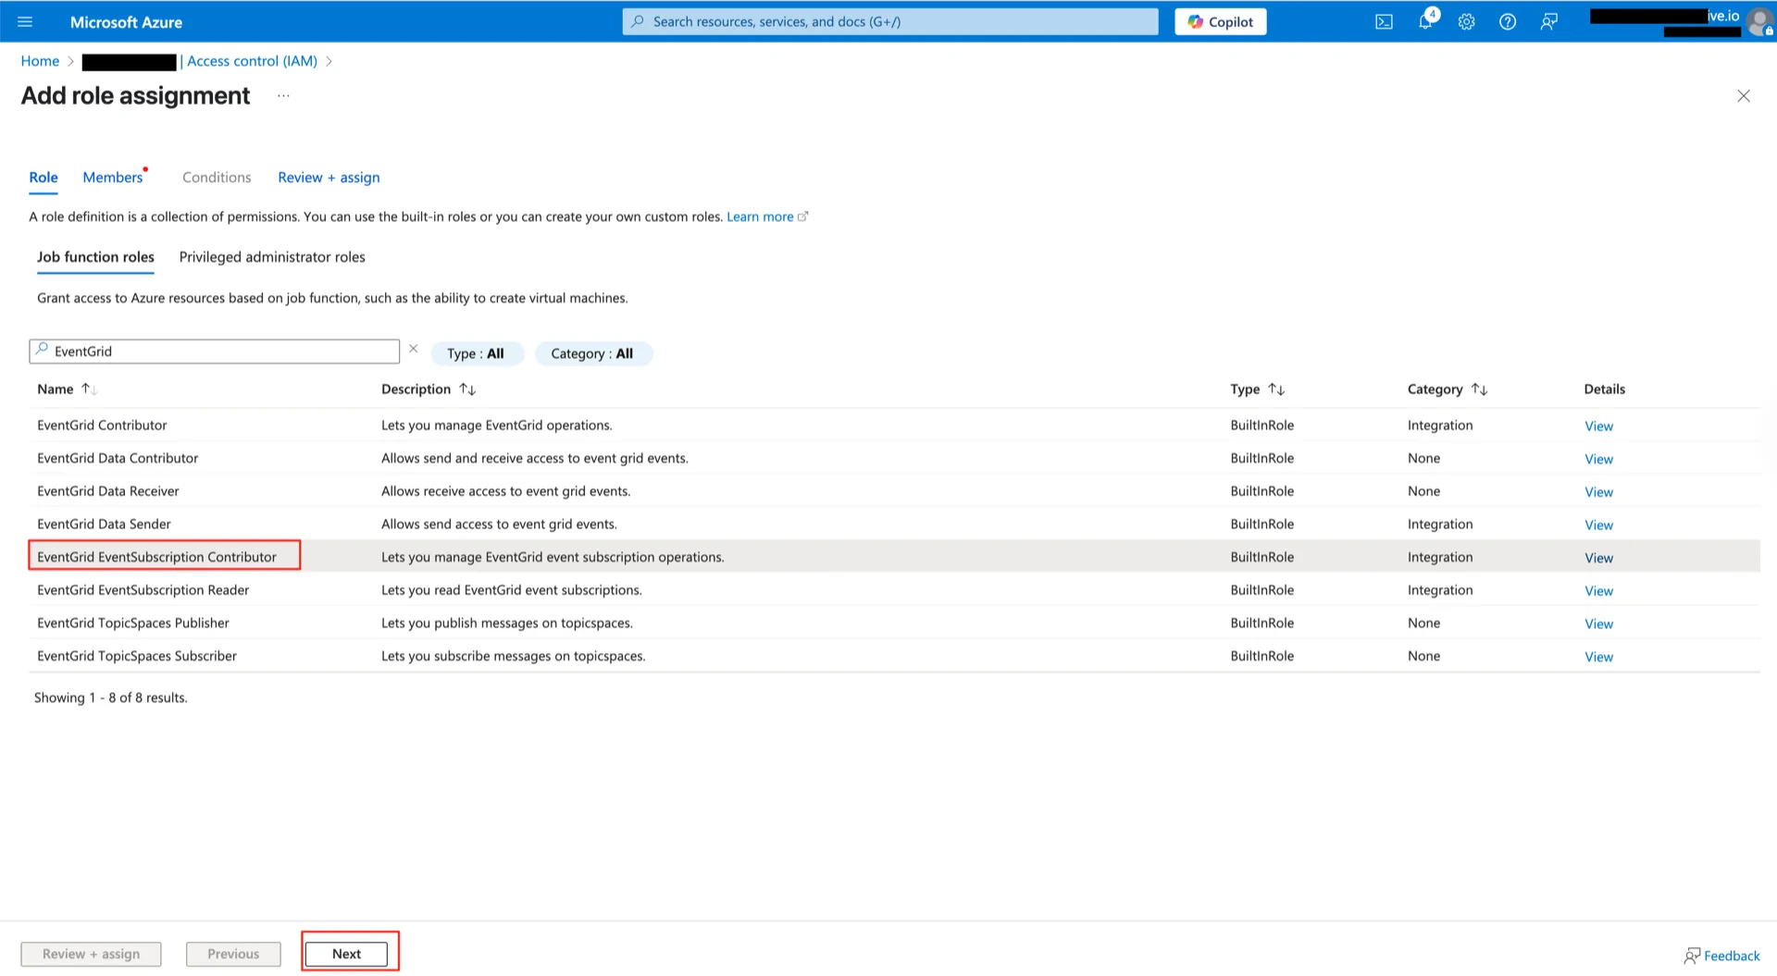The image size is (1777, 976).
Task: Click the Learn more link
Action: (x=760, y=216)
